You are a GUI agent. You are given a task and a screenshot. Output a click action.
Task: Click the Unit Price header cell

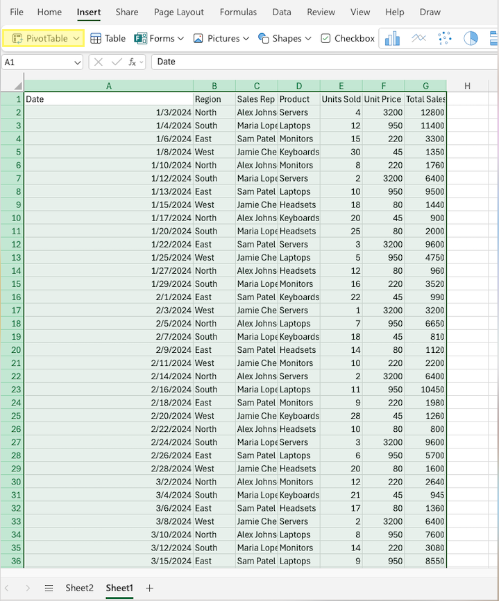pos(383,99)
